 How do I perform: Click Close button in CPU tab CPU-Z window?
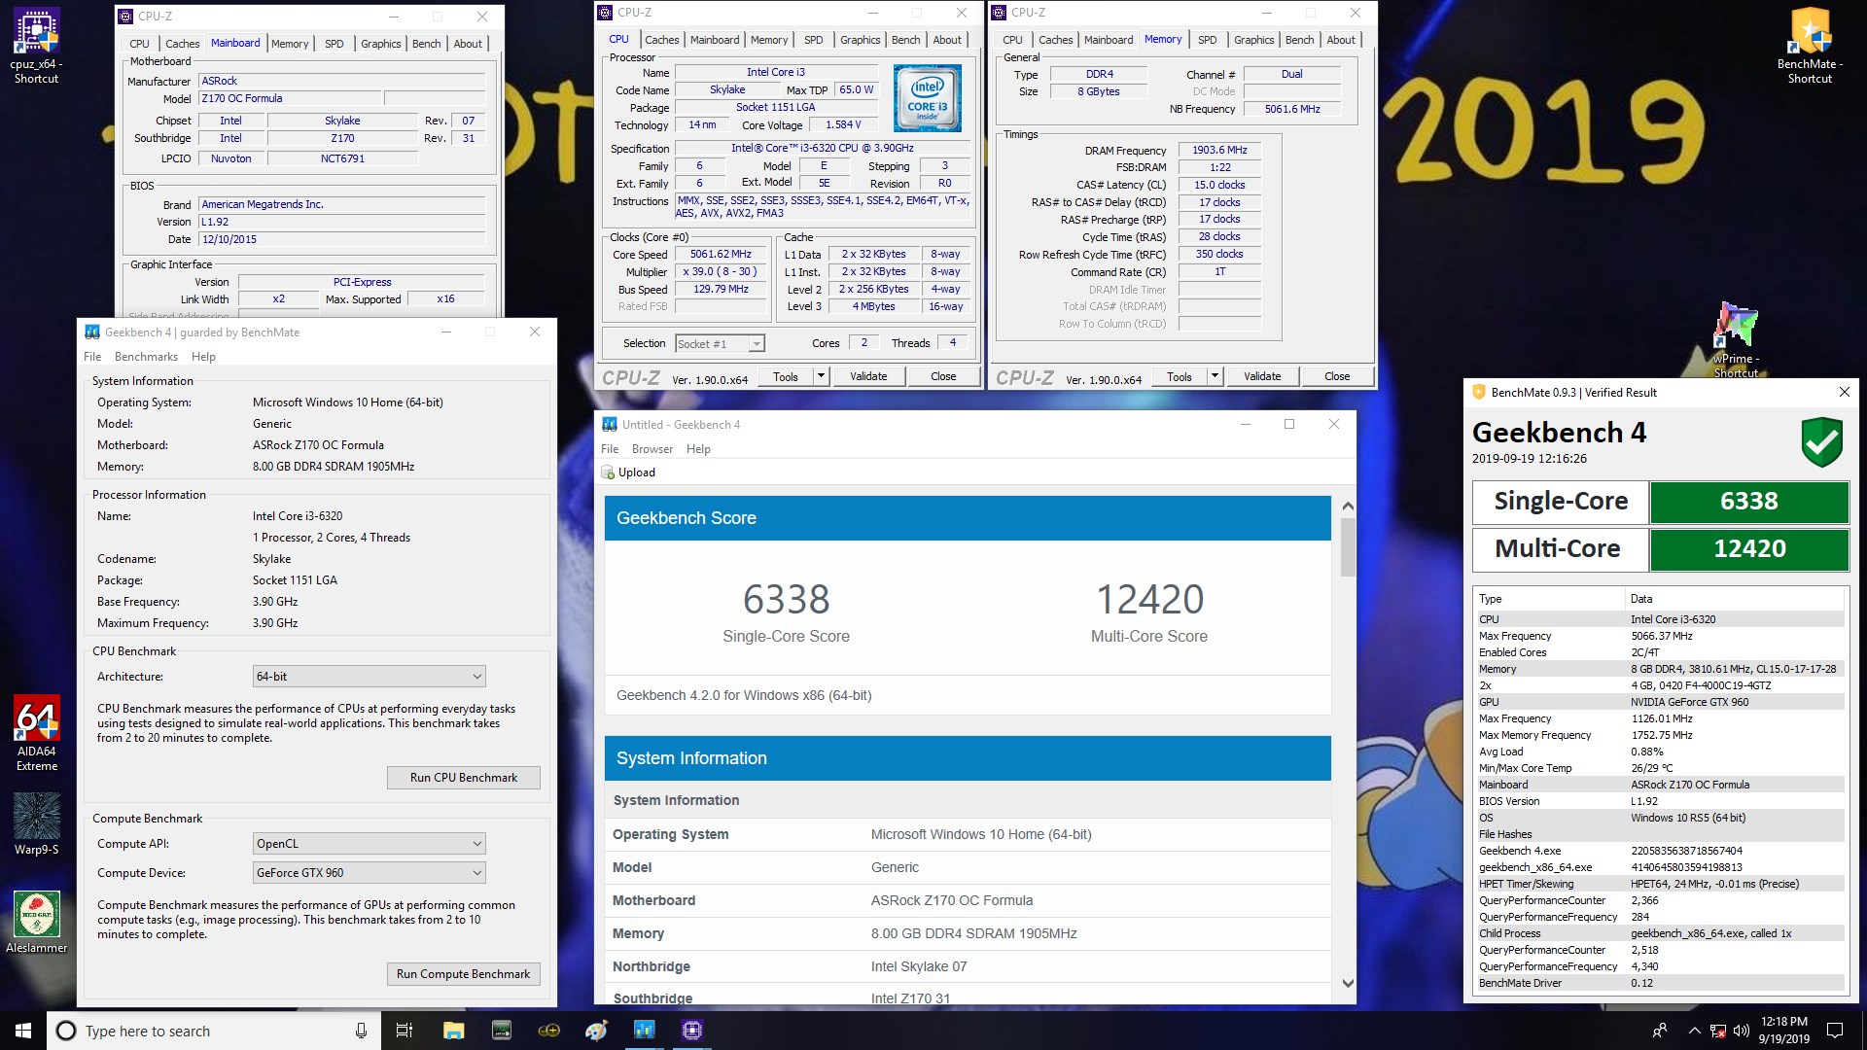943,376
